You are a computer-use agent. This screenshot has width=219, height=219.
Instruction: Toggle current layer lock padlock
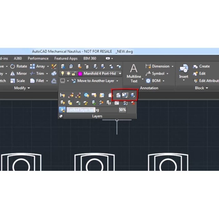coord(74,74)
